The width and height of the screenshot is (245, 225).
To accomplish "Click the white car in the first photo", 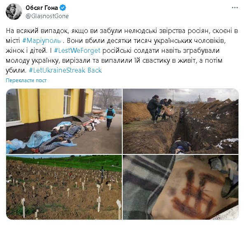I will (x=97, y=108).
